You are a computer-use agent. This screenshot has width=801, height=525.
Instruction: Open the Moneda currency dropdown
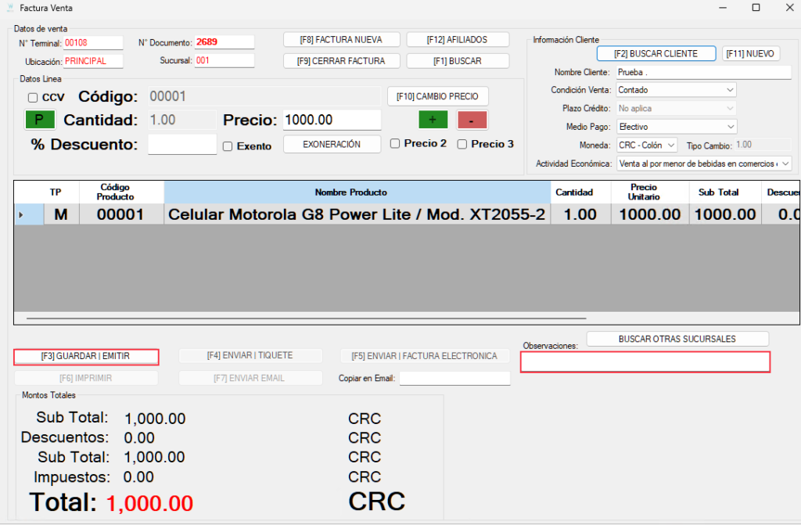click(671, 145)
